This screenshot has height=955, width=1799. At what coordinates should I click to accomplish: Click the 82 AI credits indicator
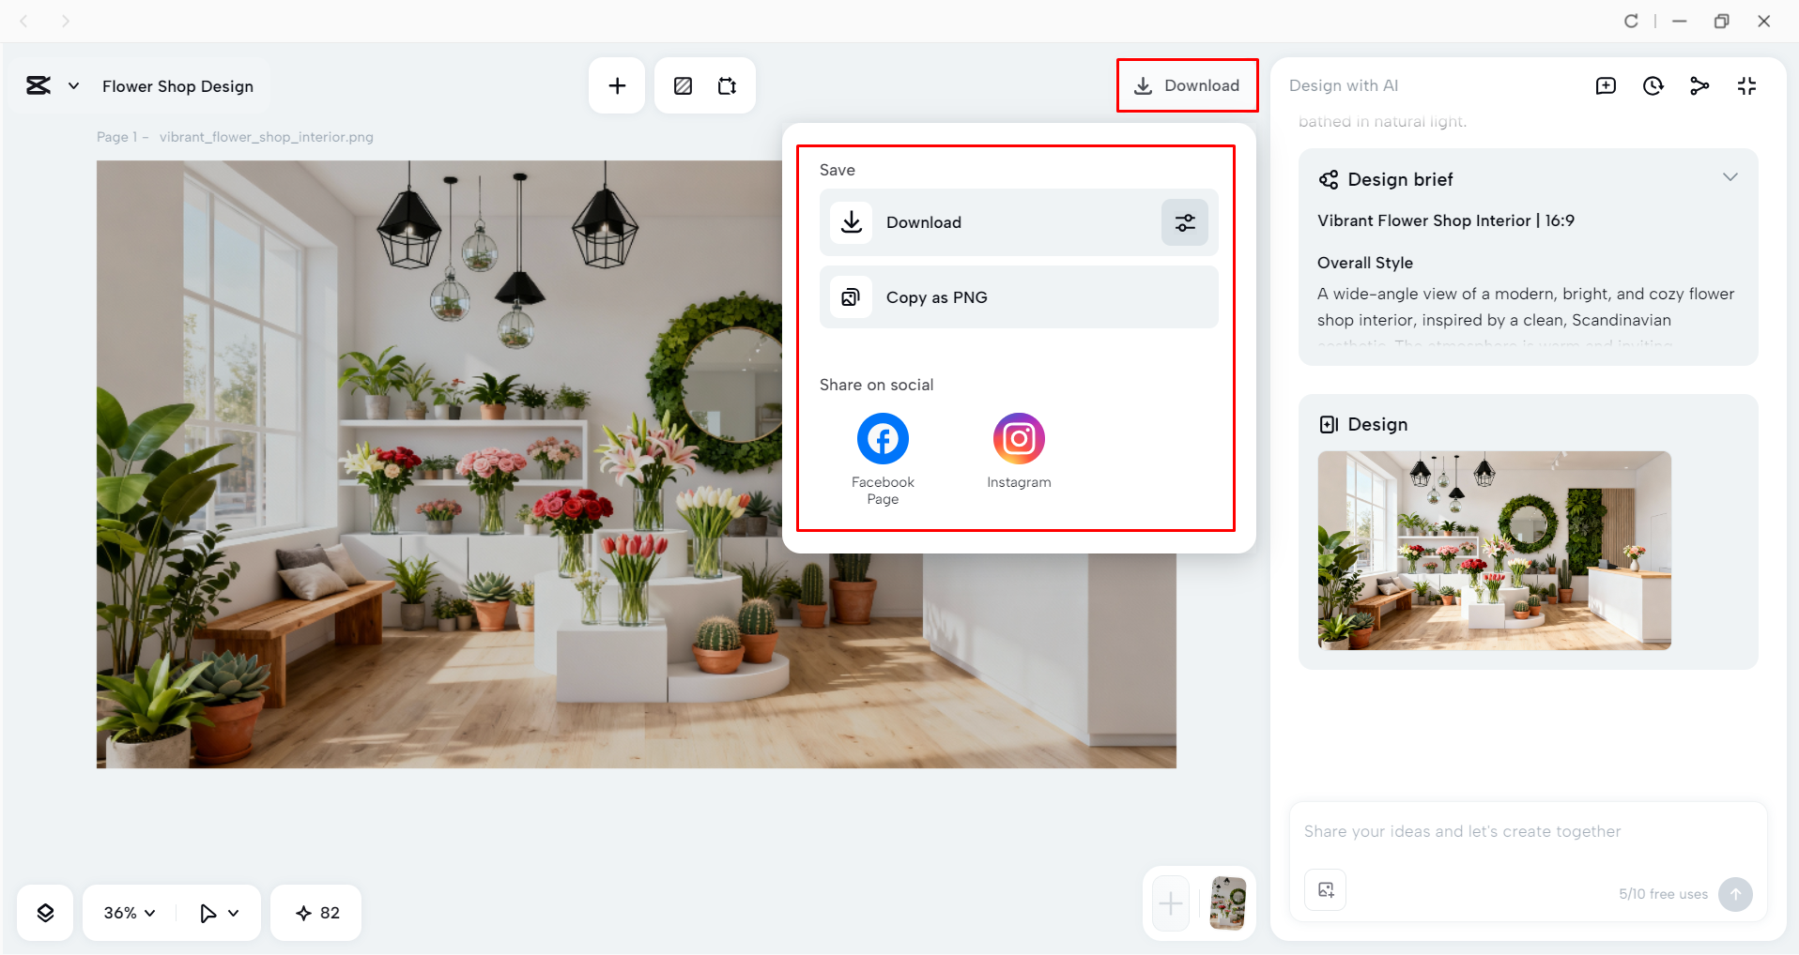point(316,913)
